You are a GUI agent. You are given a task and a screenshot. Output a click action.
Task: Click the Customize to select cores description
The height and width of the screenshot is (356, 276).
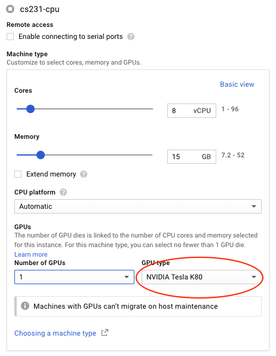[x=74, y=62]
